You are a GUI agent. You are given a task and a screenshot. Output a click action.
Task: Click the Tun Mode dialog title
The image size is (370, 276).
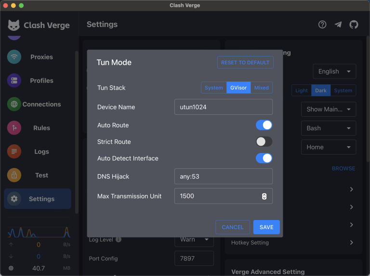[x=114, y=62]
